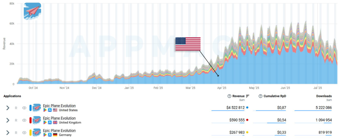Screen dimensions: 339x139
Task: Click the Google Play icon in the United States row
Action: (45, 110)
